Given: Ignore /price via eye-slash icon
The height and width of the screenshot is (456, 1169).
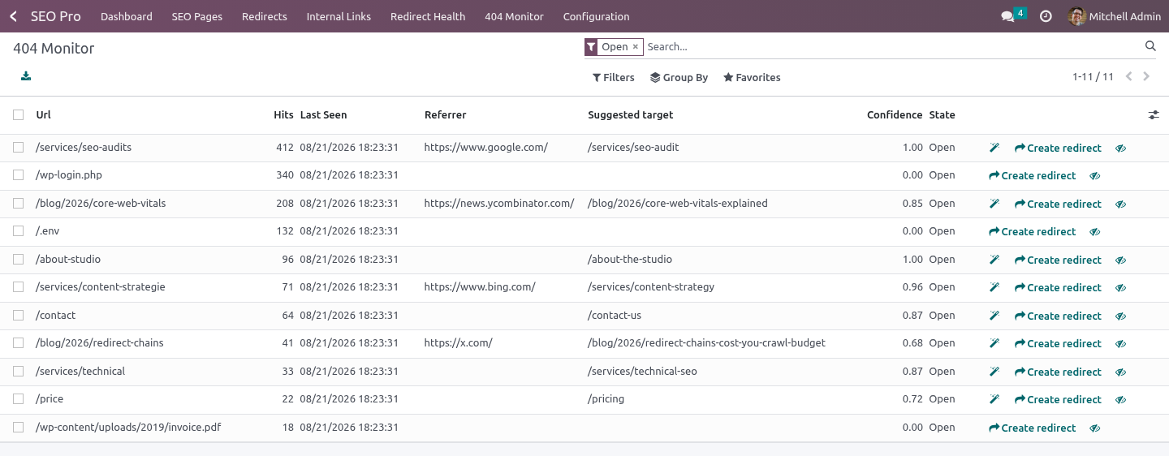Looking at the screenshot, I should tap(1121, 399).
